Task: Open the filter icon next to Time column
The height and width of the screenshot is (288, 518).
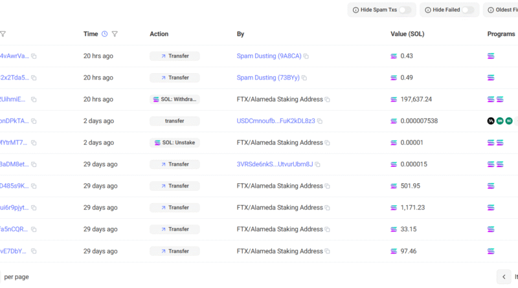Action: click(115, 34)
